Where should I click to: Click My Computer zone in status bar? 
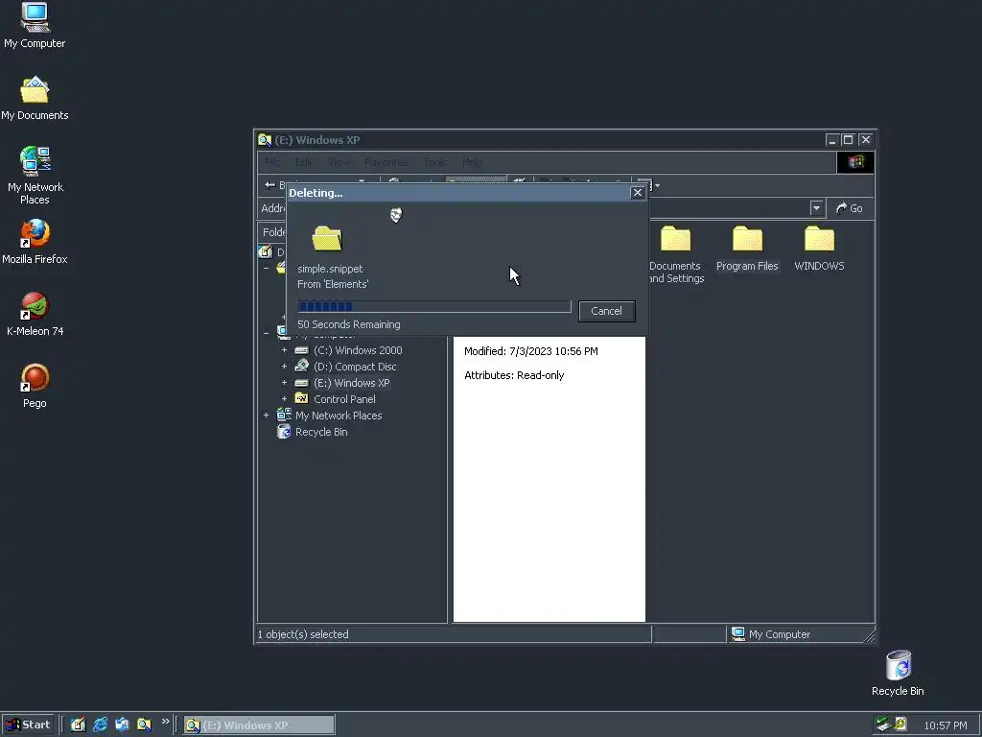click(x=772, y=635)
